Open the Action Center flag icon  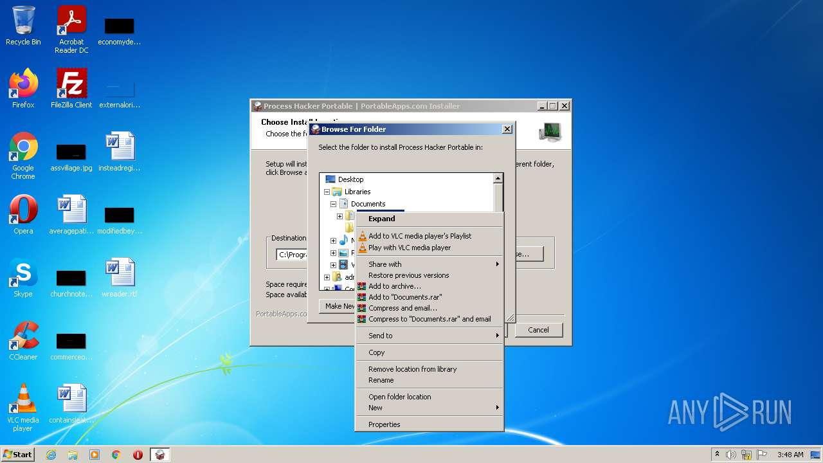click(761, 455)
